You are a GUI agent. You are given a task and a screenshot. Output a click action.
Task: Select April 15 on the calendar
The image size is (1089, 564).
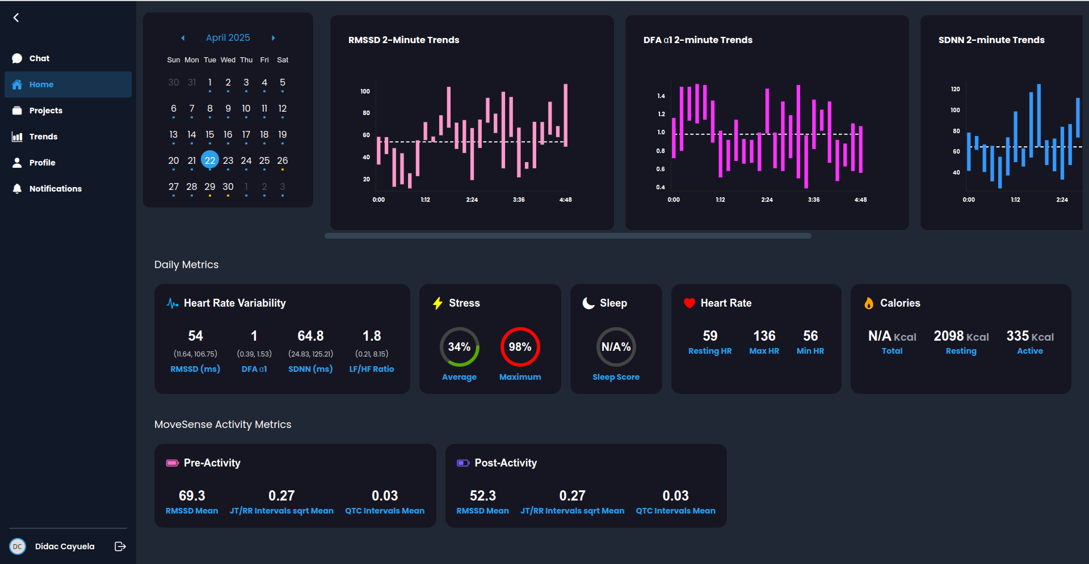pos(210,135)
